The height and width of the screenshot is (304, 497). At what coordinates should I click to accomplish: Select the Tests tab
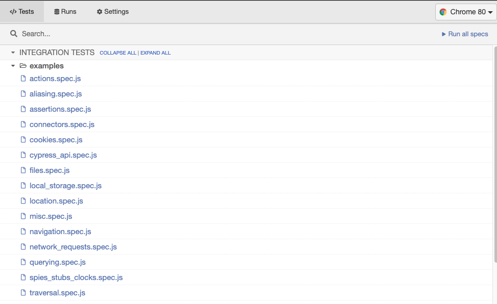(22, 12)
